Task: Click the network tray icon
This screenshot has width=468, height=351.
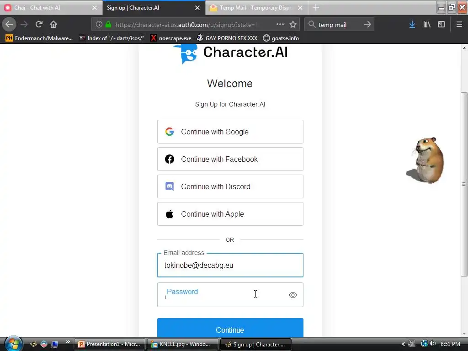Action: tap(424, 344)
